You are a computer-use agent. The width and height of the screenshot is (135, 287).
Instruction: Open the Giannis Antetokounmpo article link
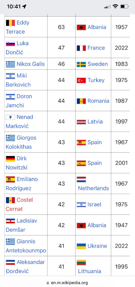(x=26, y=246)
